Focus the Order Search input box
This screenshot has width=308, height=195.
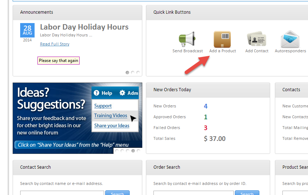[195, 193]
